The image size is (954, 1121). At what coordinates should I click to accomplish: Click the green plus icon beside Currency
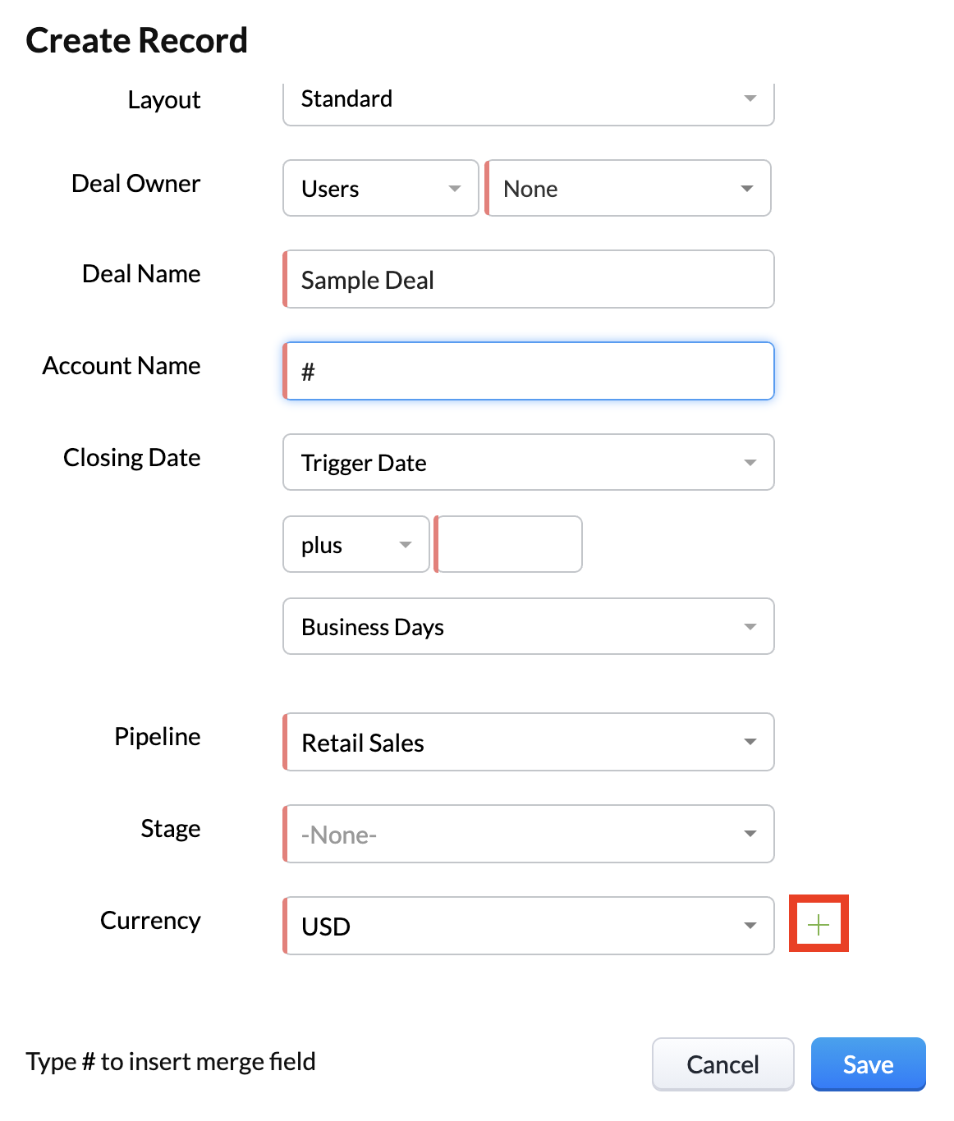coord(819,925)
